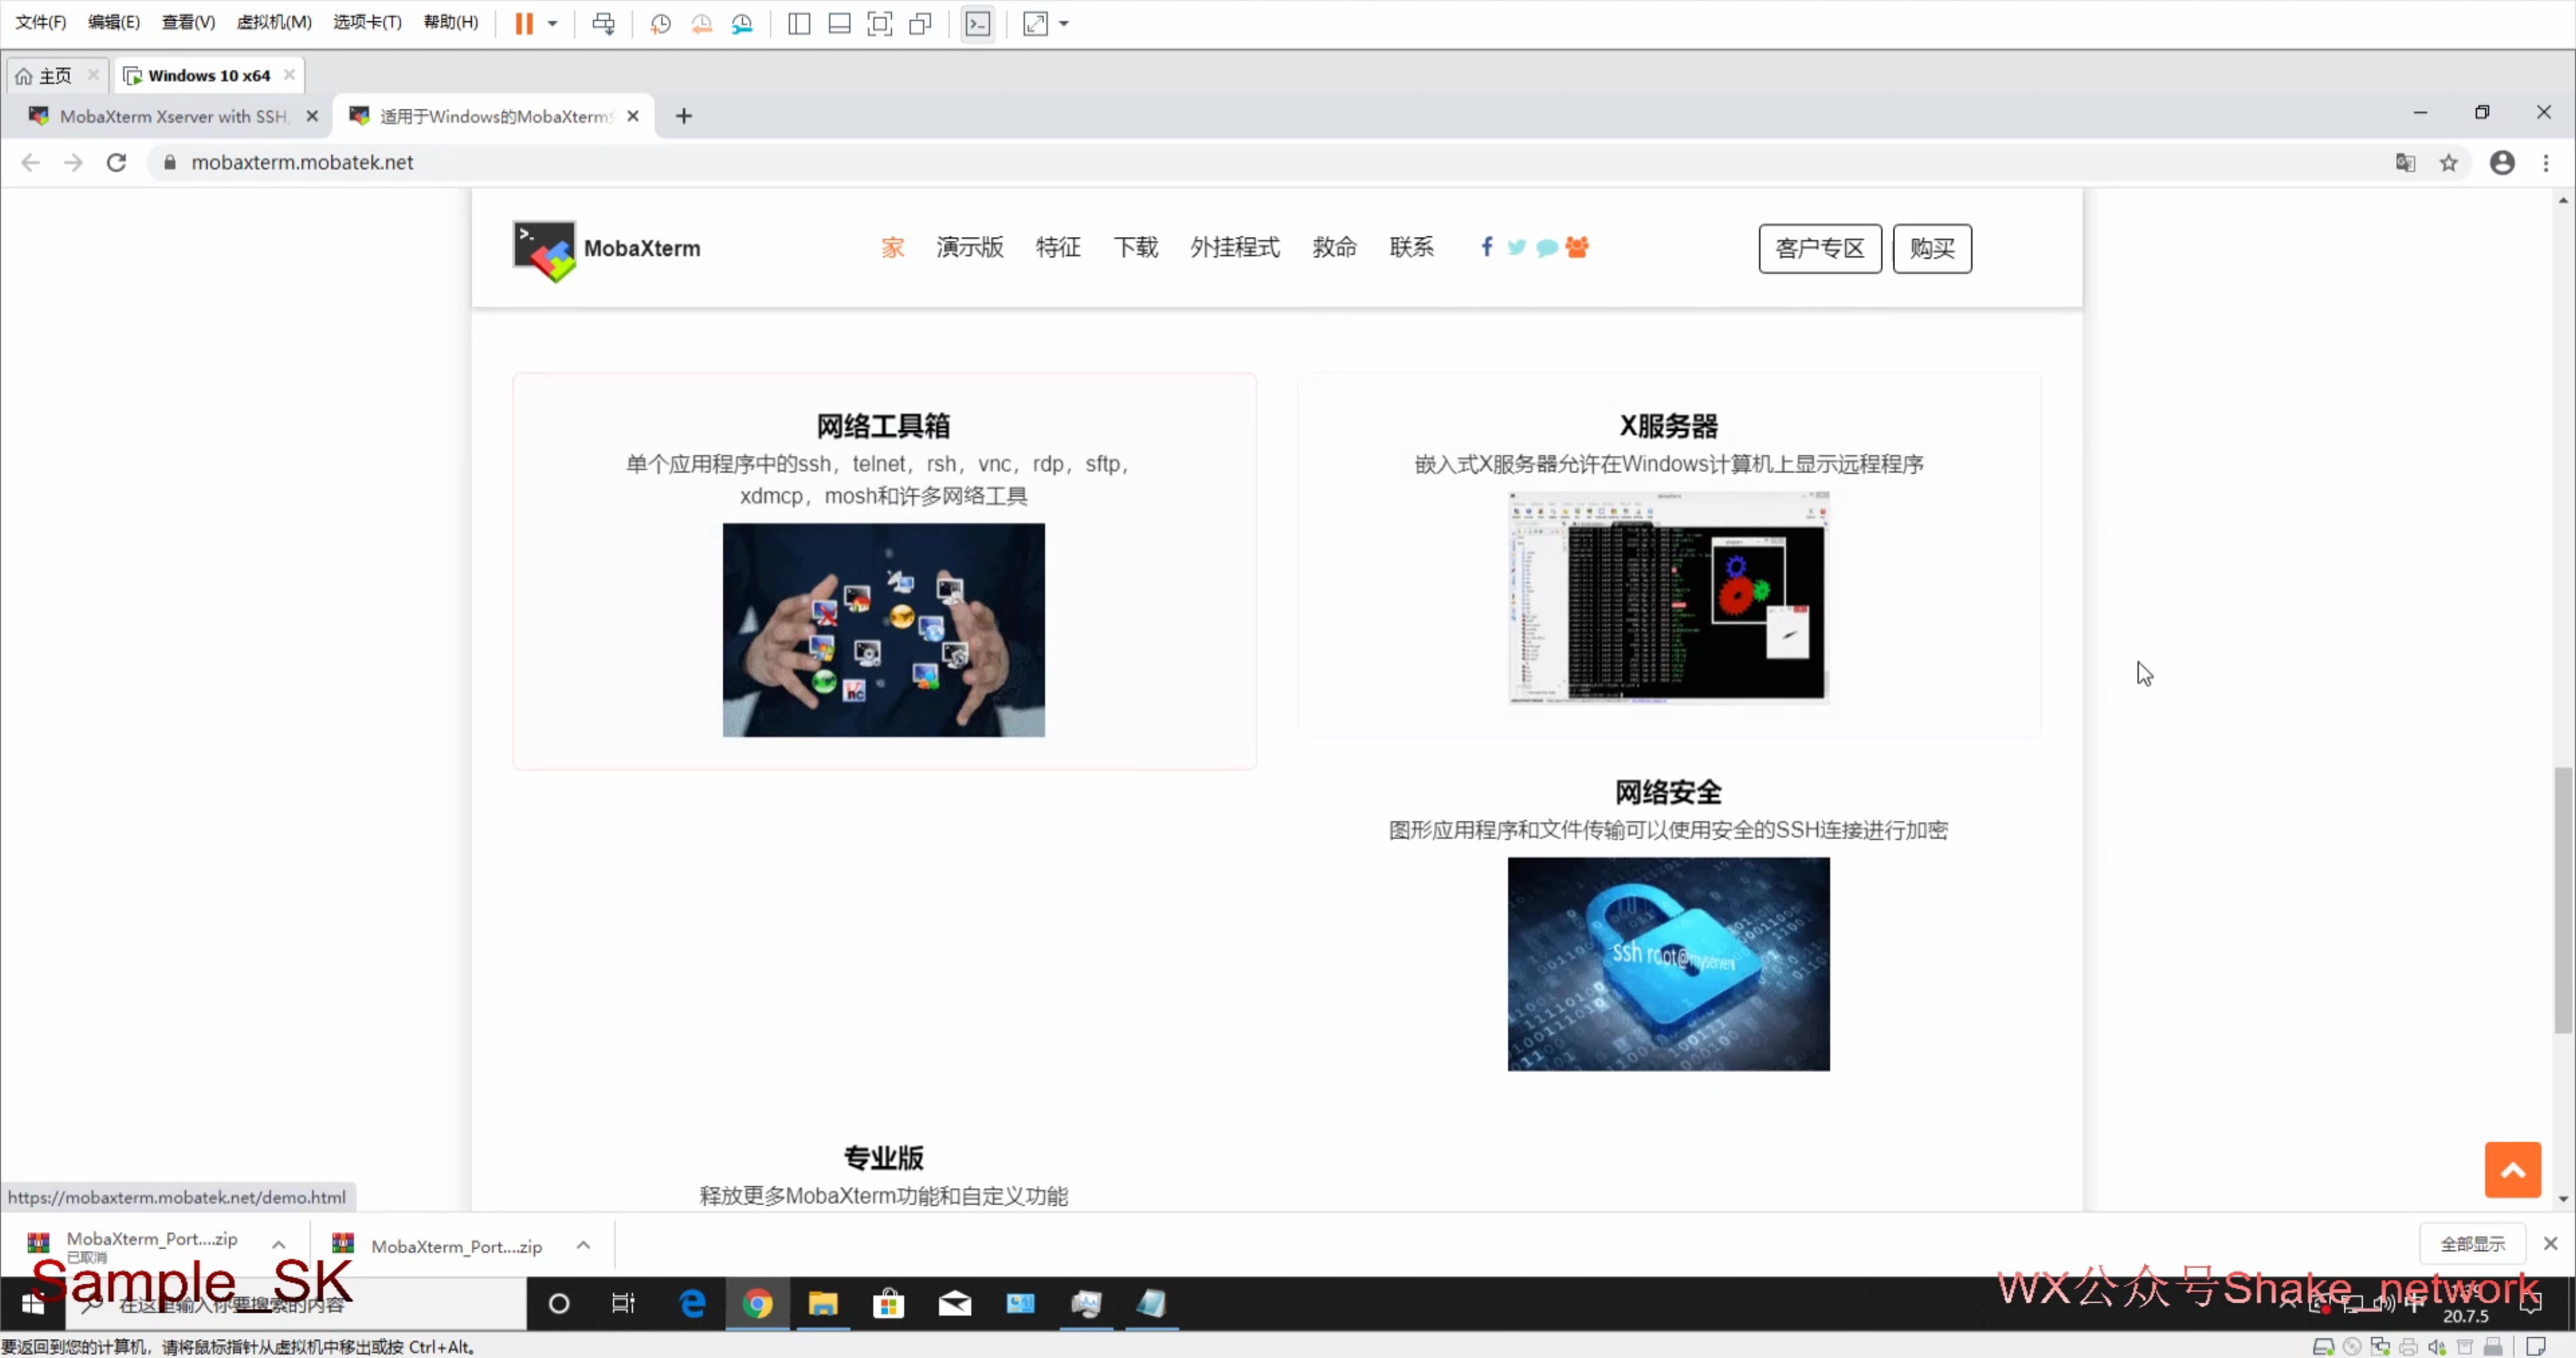Click the chat bubble icon in site header

coord(1546,248)
